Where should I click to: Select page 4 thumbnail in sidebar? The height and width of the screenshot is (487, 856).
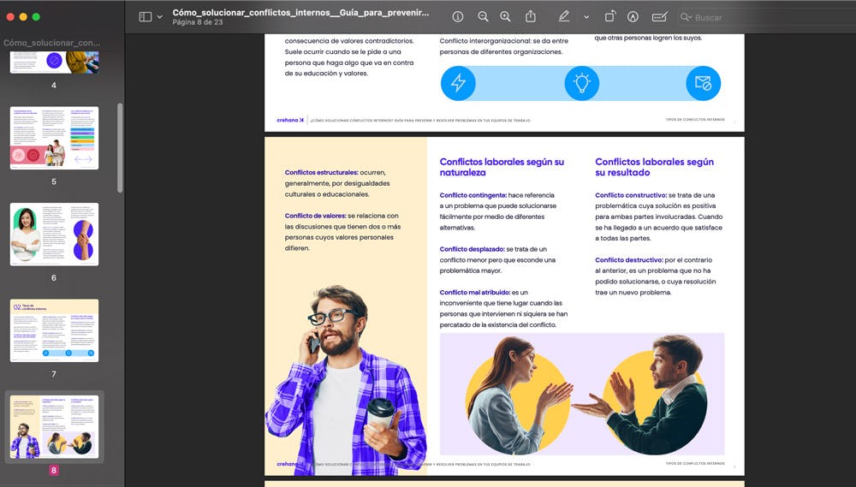click(54, 62)
